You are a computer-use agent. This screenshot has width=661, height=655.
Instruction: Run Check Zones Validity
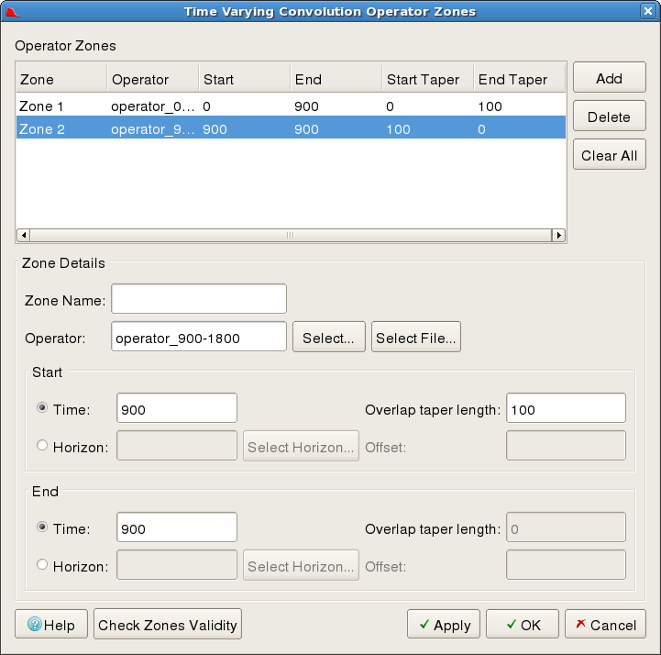click(x=168, y=625)
